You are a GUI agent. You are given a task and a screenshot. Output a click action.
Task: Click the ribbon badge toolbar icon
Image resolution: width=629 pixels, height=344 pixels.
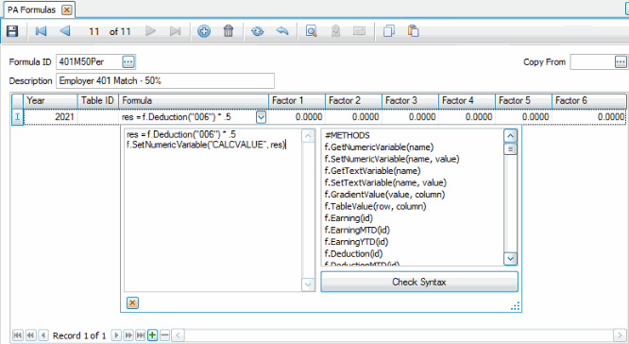coord(336,31)
